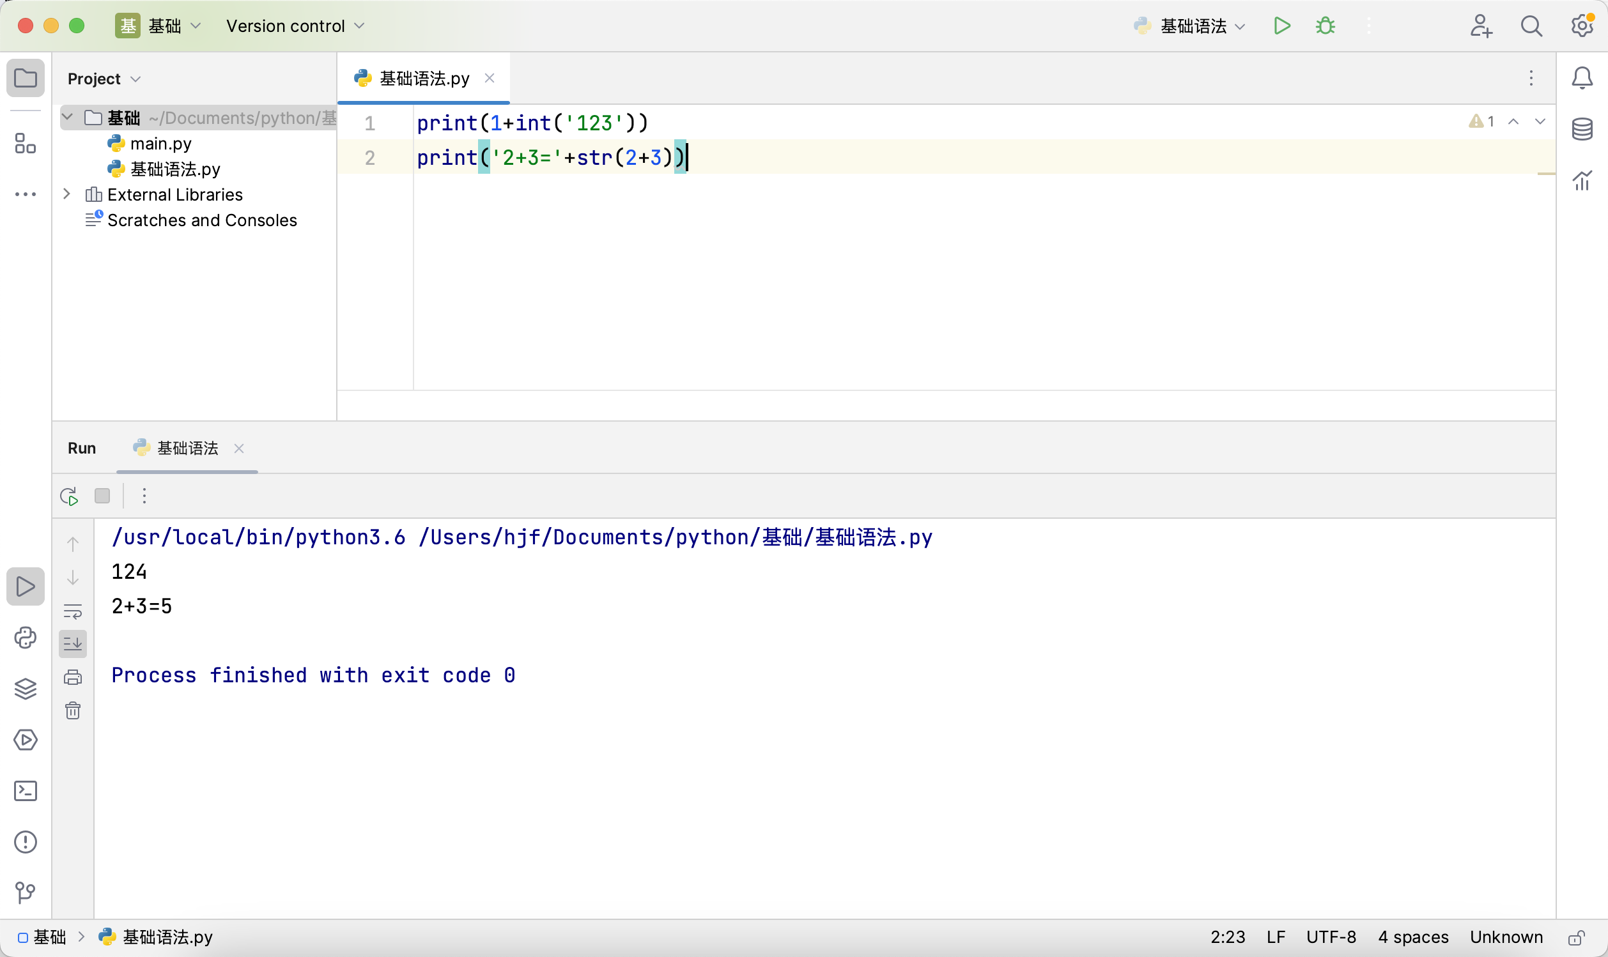Go to previous highlighted error arrow
The width and height of the screenshot is (1608, 957).
pyautogui.click(x=1513, y=121)
